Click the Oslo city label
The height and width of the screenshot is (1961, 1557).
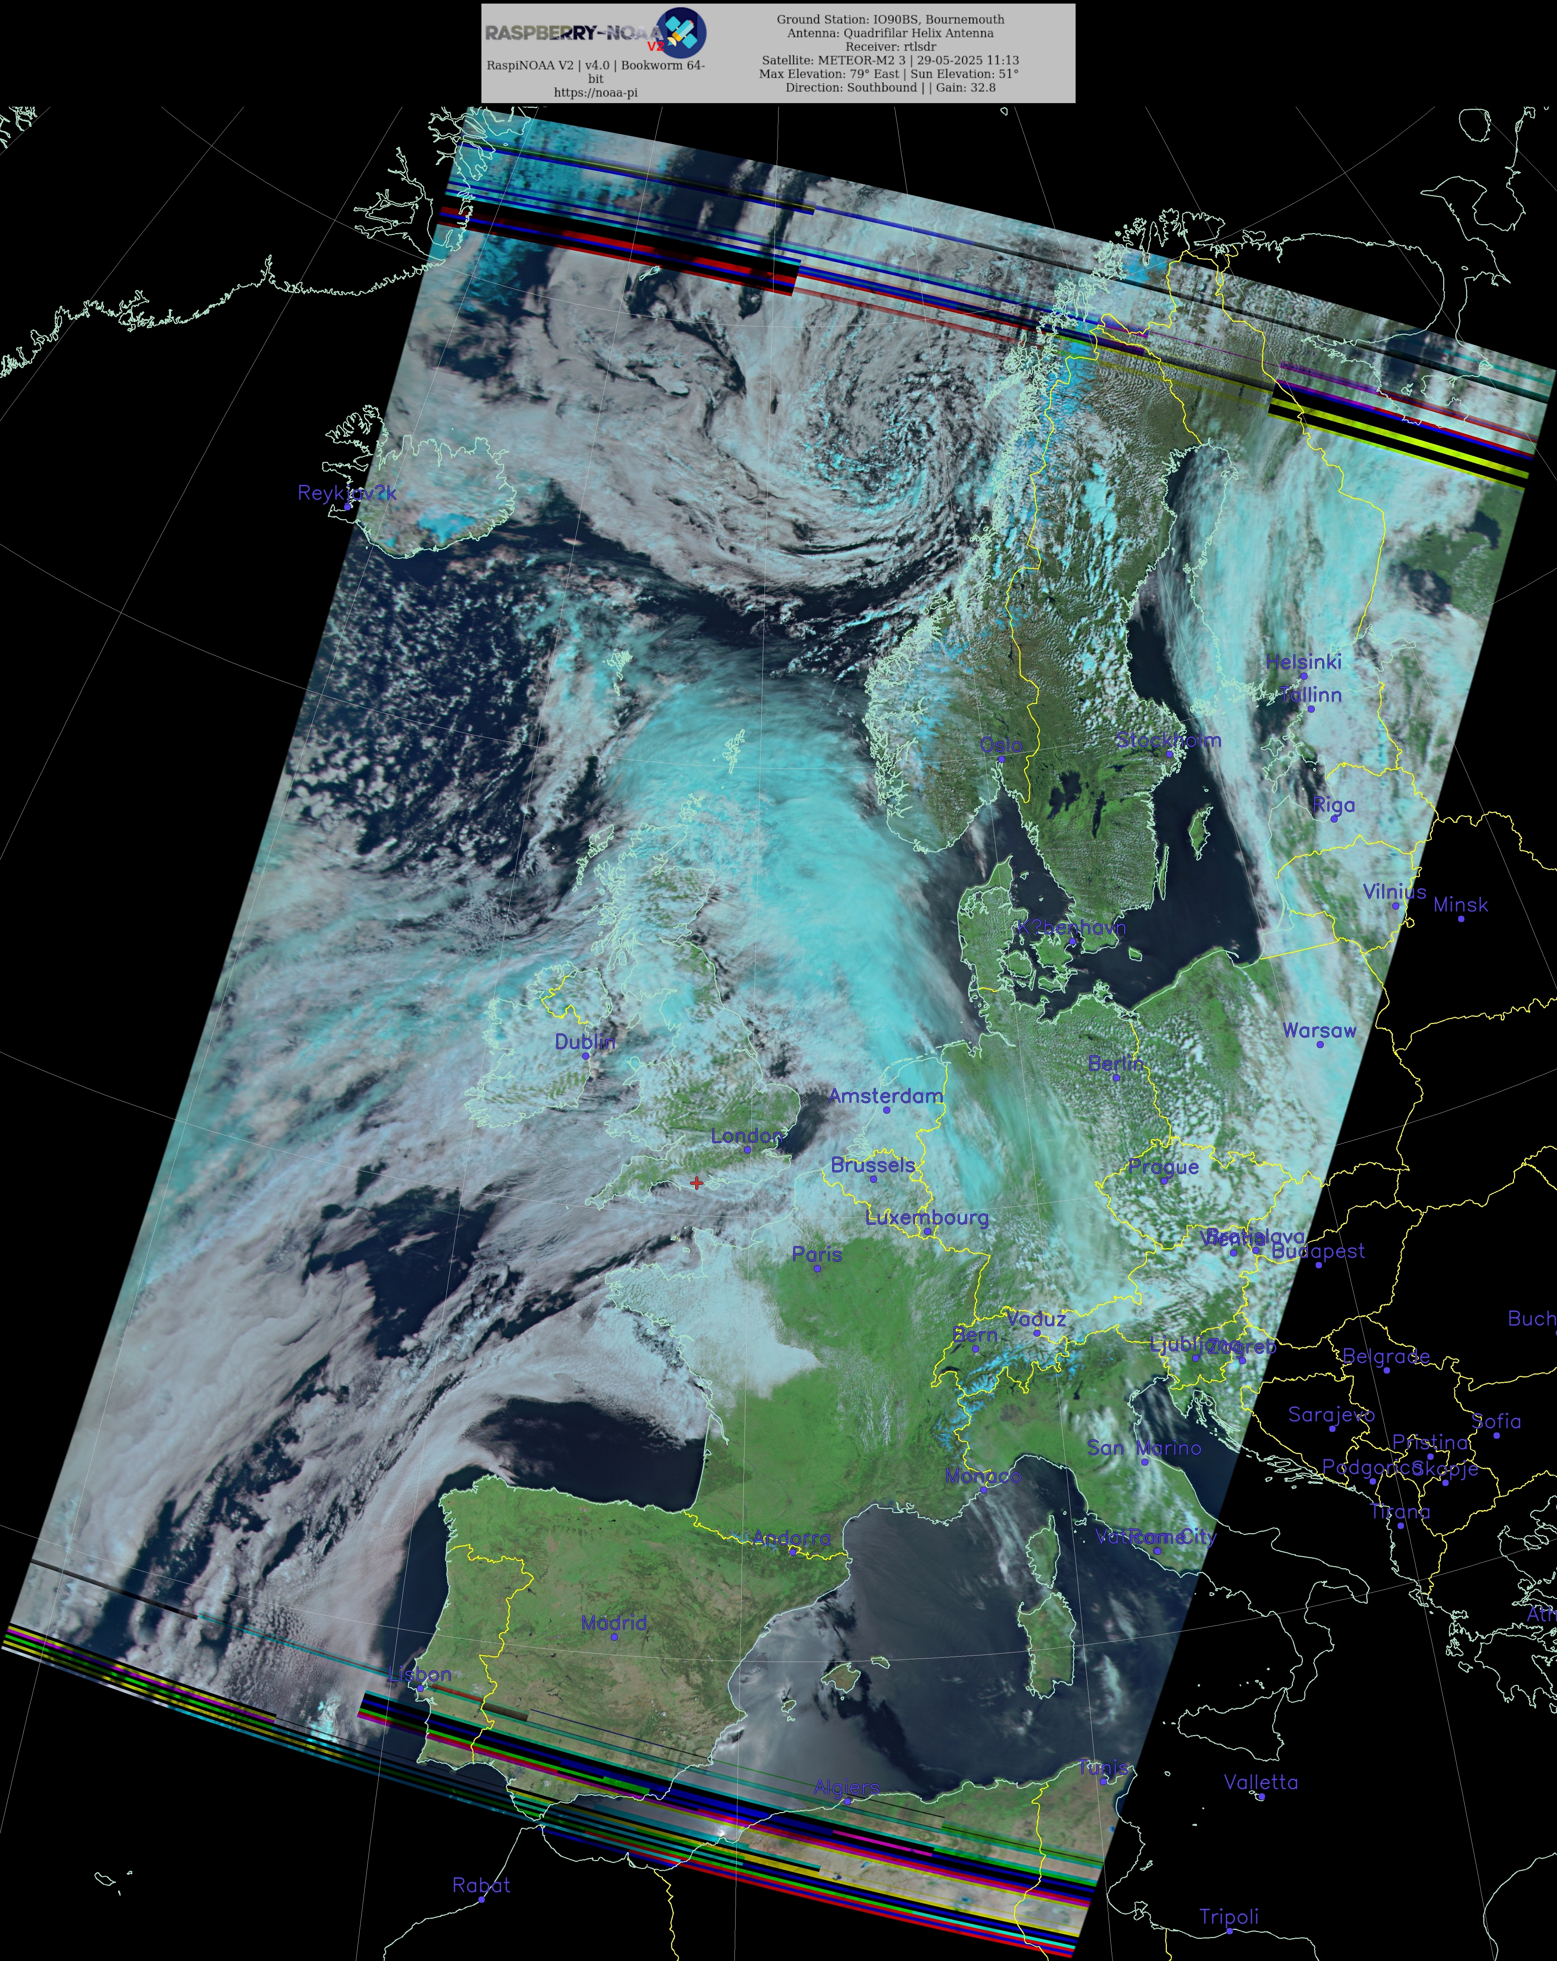pos(1001,745)
